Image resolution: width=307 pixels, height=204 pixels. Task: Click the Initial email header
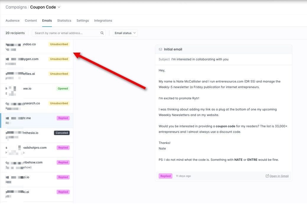[x=173, y=49]
